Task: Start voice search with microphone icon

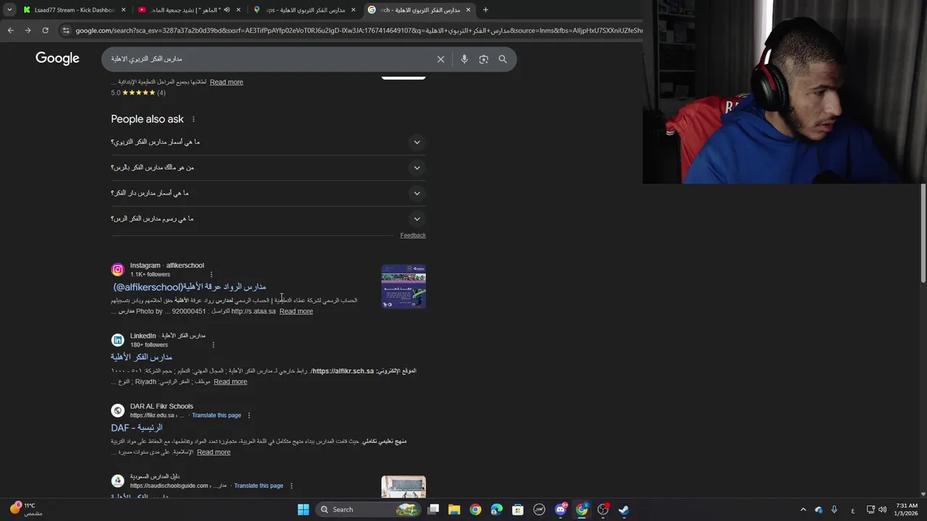Action: 464,59
